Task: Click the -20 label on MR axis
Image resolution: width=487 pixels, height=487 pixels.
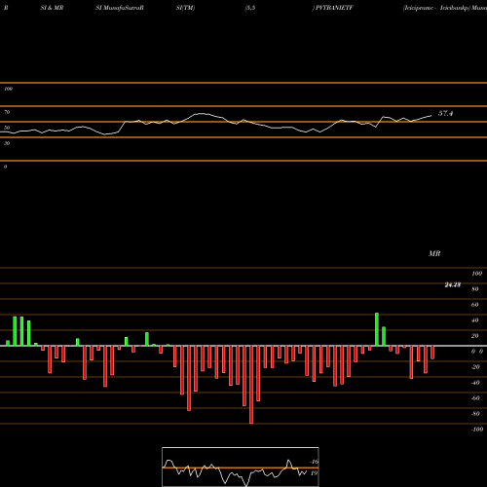Action: [475, 367]
